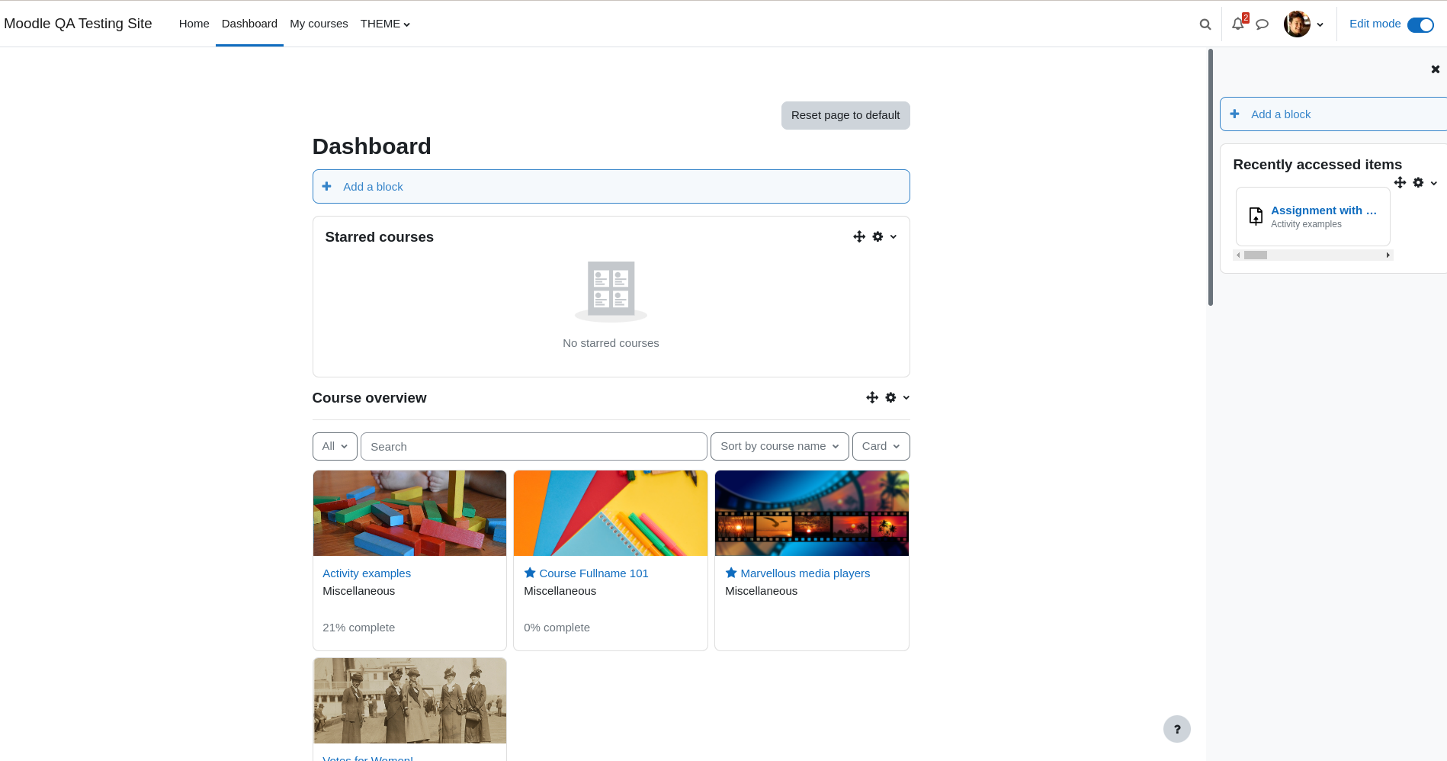
Task: Click the Course overview heading
Action: click(x=369, y=398)
